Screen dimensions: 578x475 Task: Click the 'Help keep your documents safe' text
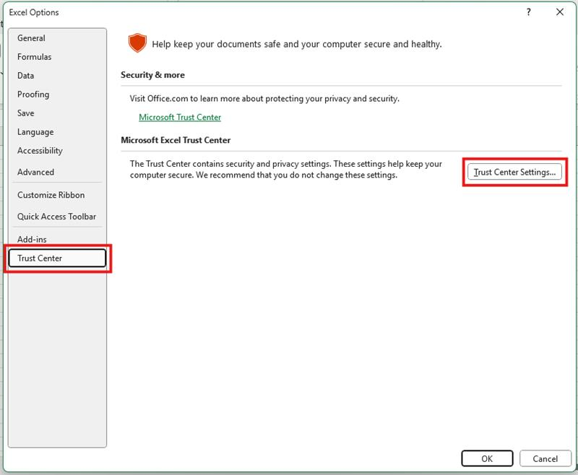point(297,44)
